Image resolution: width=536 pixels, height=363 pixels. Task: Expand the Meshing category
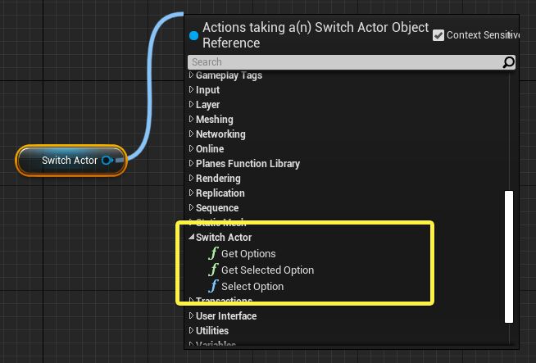pos(192,119)
